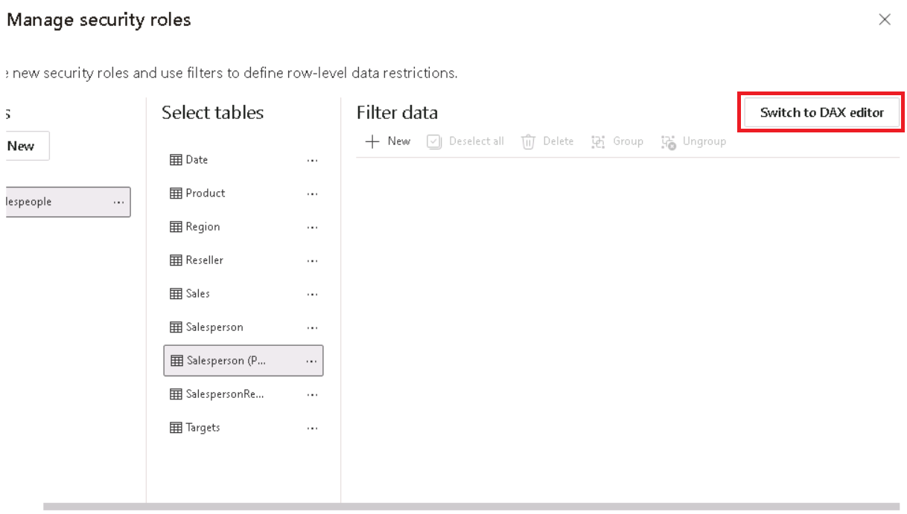The height and width of the screenshot is (514, 907).
Task: Select the Sales table entry
Action: tap(244, 294)
